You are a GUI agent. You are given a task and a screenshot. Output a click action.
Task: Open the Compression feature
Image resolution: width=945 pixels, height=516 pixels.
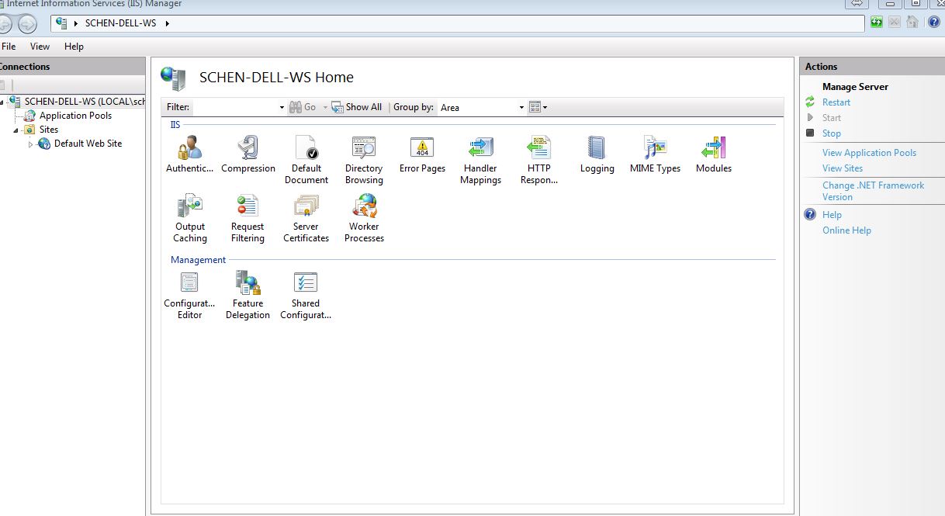coord(247,151)
